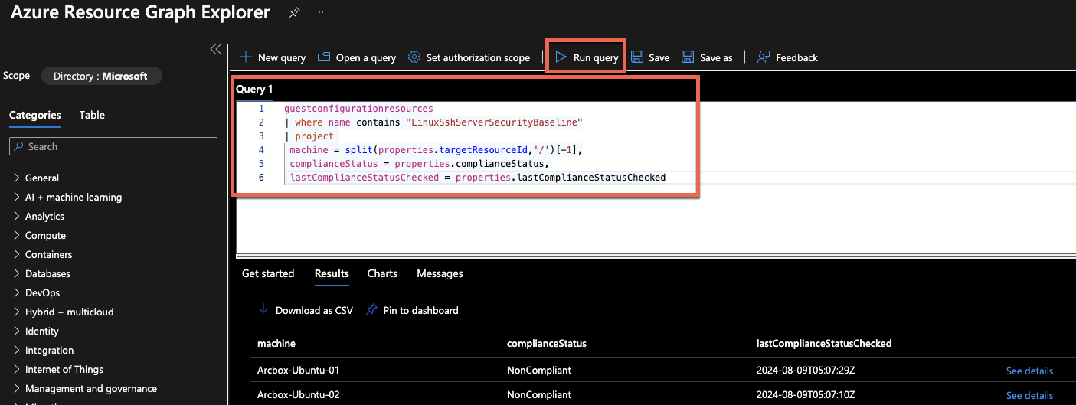The width and height of the screenshot is (1076, 405).
Task: Click the Save disk icon
Action: tap(636, 57)
